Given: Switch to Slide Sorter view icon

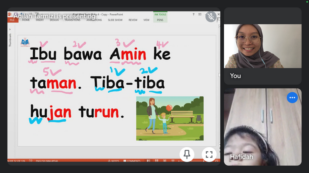Looking at the screenshot, I should (157, 160).
